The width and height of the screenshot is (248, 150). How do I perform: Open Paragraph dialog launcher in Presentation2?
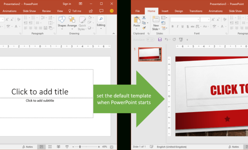[55, 34]
